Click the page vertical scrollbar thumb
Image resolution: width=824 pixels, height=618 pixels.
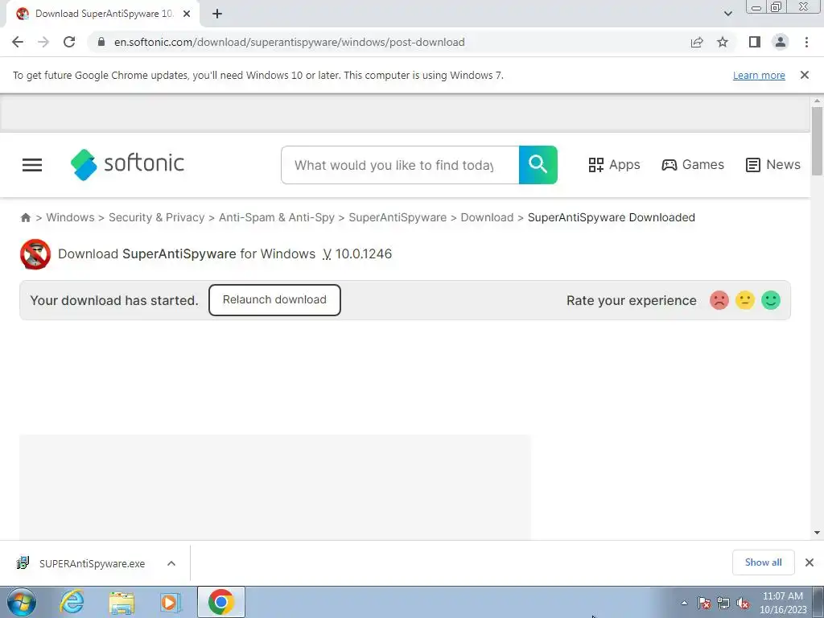tap(817, 141)
